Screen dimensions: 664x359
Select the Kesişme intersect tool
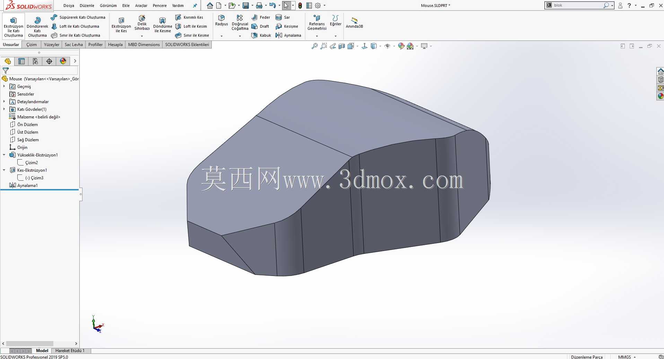point(287,26)
